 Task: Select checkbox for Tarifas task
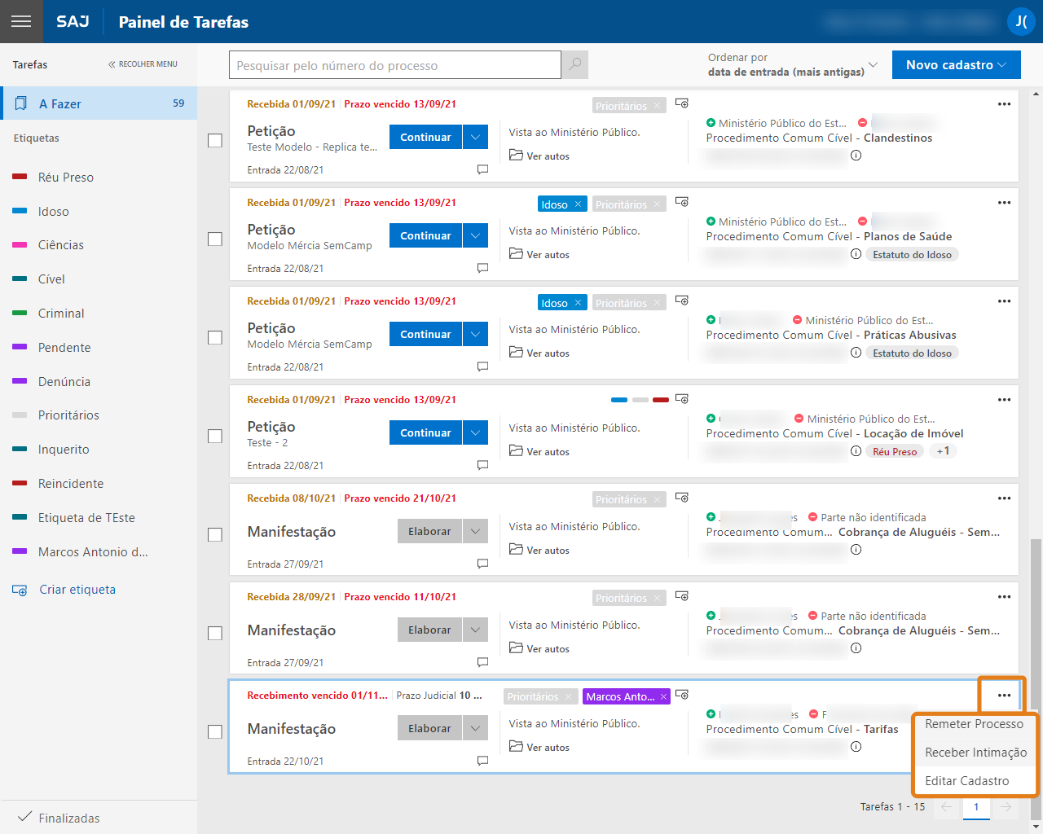[x=215, y=731]
